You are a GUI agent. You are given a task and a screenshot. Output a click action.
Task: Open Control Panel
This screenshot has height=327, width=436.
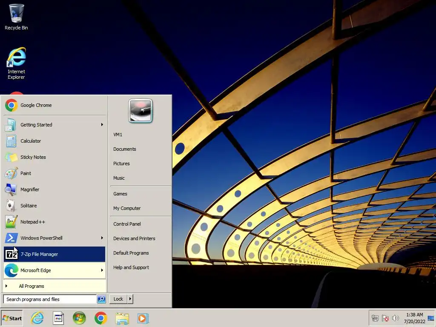tap(127, 224)
